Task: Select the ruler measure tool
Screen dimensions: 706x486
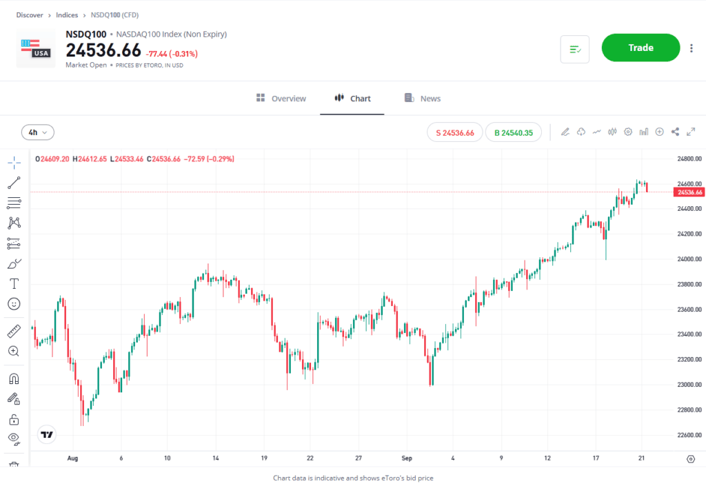Action: tap(14, 332)
